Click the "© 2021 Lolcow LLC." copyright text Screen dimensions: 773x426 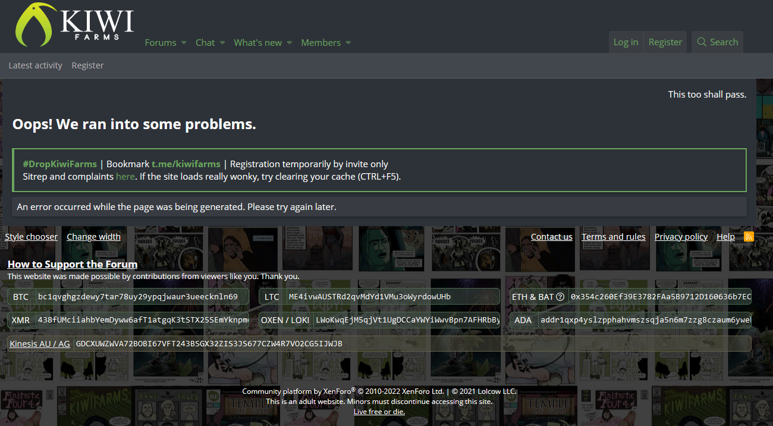click(484, 391)
